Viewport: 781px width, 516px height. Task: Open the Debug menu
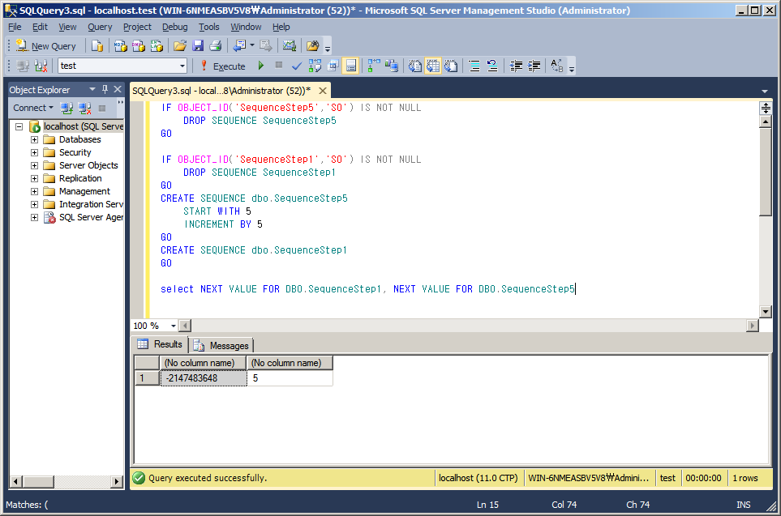pyautogui.click(x=175, y=27)
